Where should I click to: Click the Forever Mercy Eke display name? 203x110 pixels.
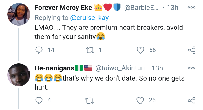(x=63, y=8)
